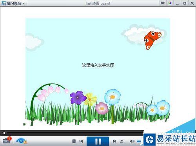Toggle the blue eye icon
Viewport: 196px width, 146px height.
21,141
